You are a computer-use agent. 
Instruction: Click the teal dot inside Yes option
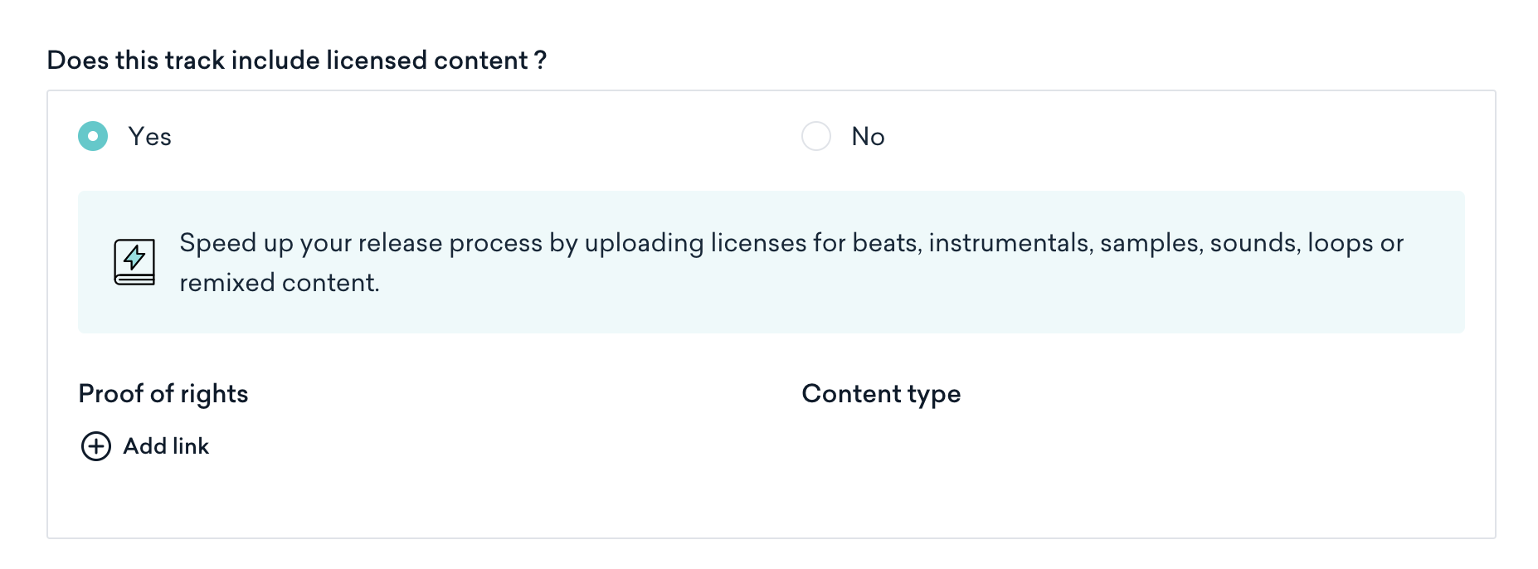[x=93, y=136]
